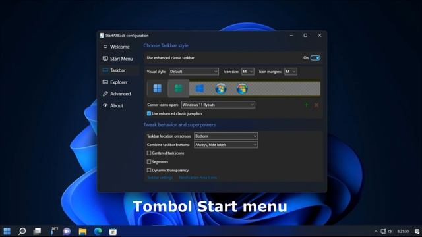Open the Start Menu section

click(118, 59)
